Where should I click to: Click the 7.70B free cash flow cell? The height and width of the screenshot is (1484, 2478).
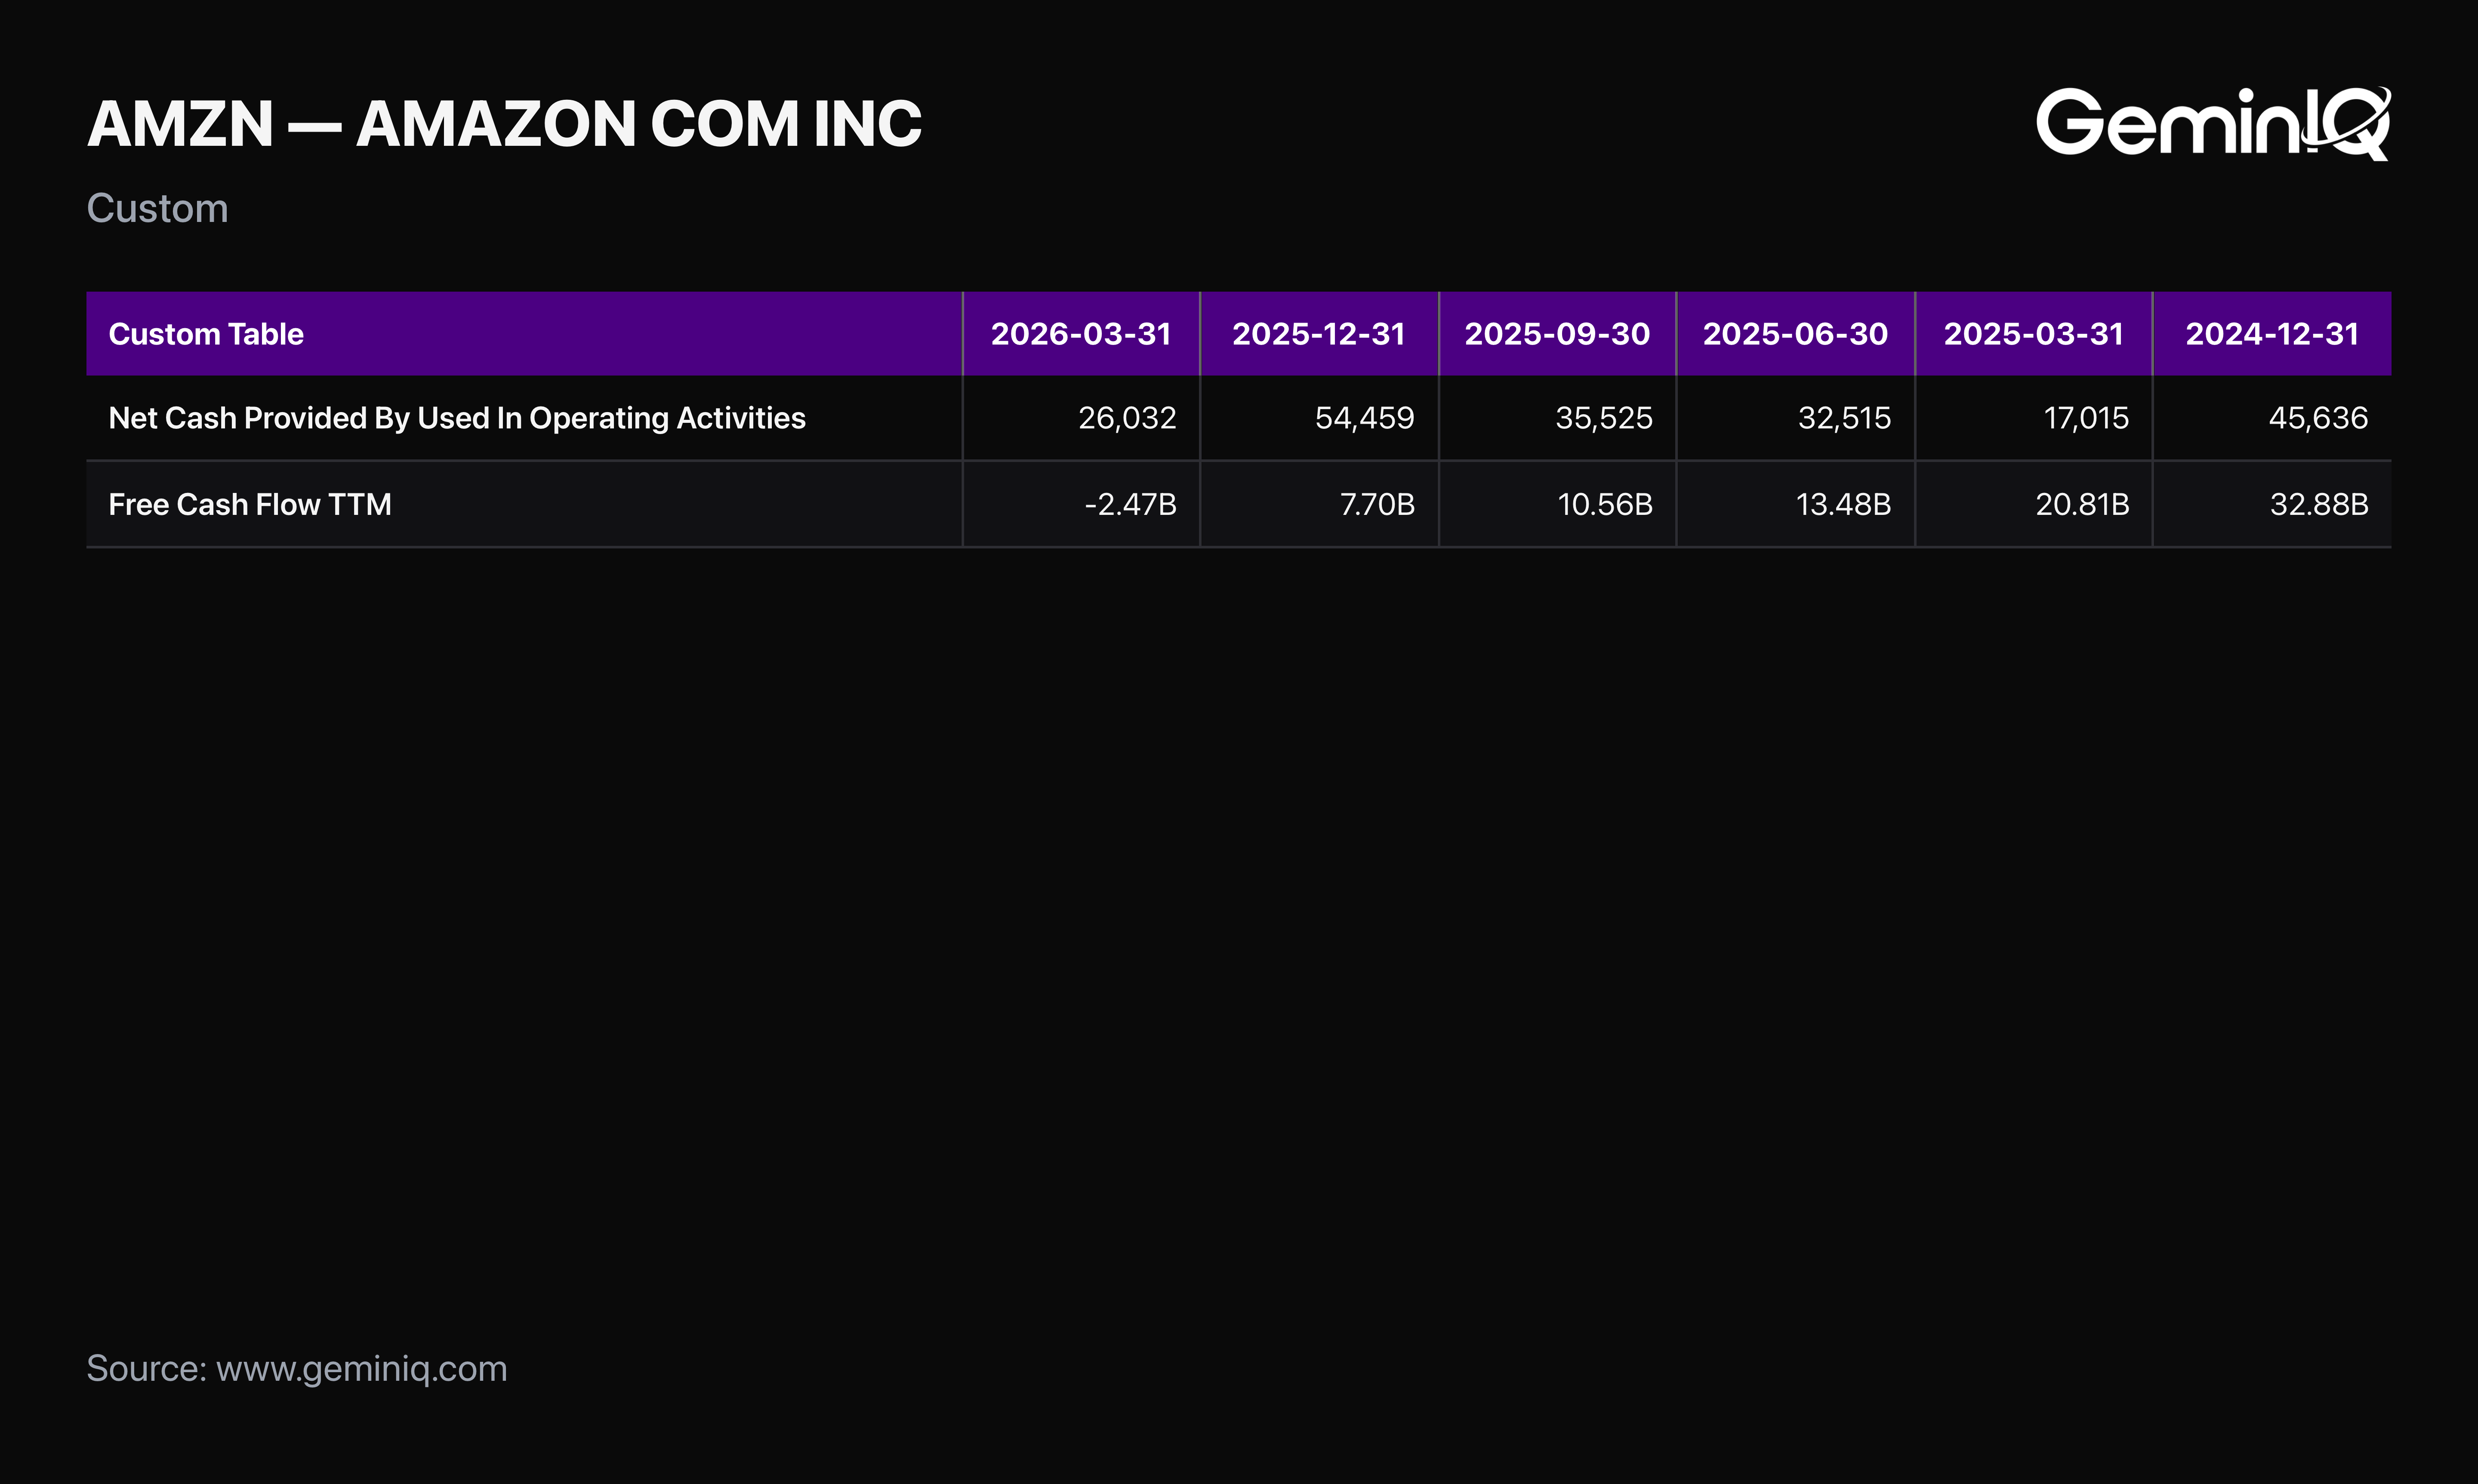click(x=1377, y=504)
